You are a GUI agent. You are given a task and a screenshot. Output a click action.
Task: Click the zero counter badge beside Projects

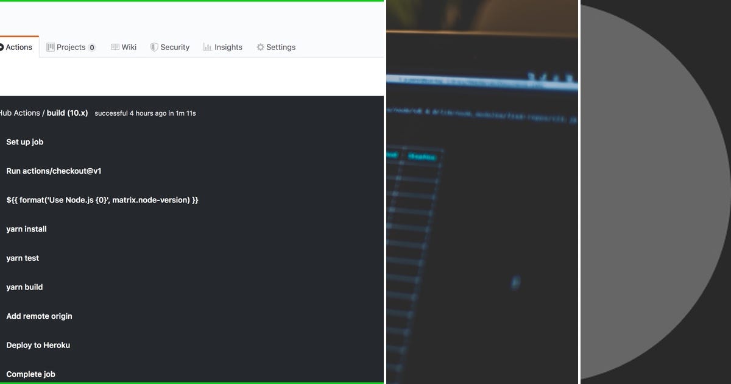point(92,47)
